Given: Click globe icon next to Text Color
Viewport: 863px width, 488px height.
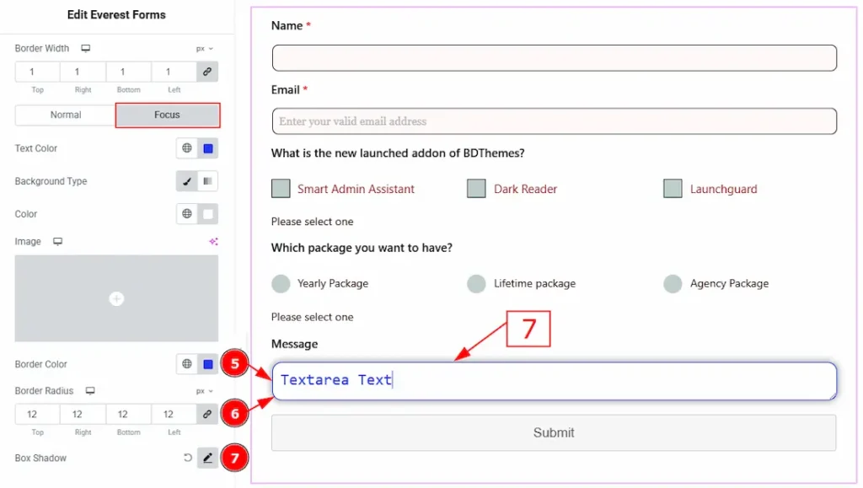Looking at the screenshot, I should pos(187,148).
